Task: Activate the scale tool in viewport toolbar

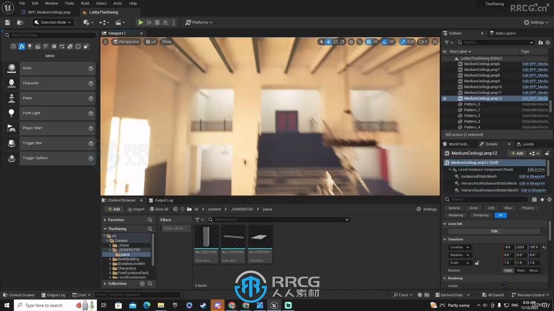Action: pos(342,42)
